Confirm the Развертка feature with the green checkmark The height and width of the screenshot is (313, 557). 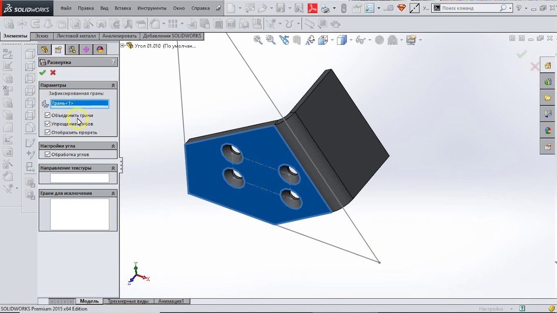click(x=42, y=73)
